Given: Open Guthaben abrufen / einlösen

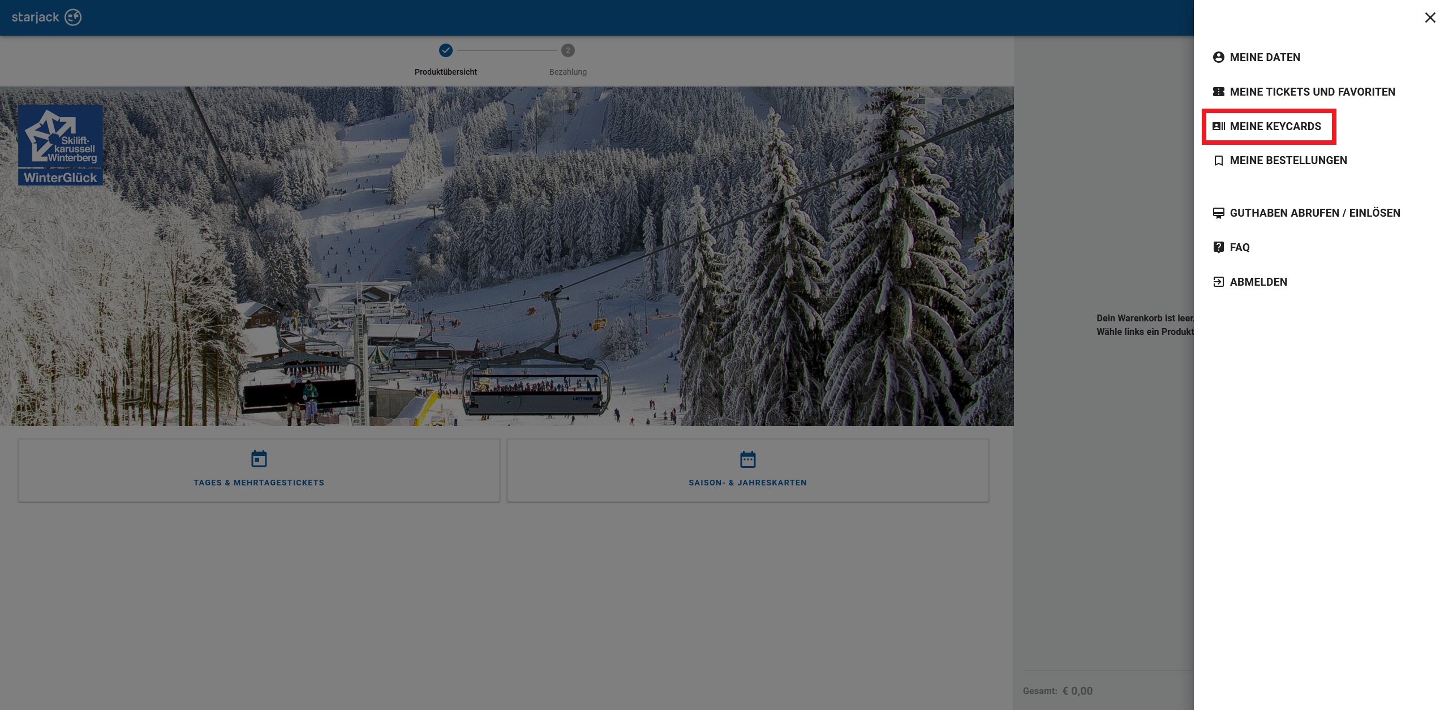Looking at the screenshot, I should [x=1314, y=213].
